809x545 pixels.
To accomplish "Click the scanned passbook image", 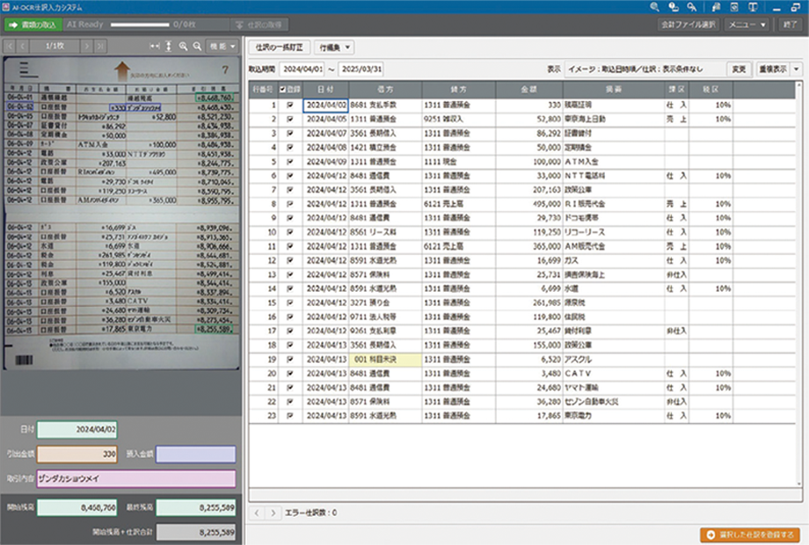I will pyautogui.click(x=121, y=213).
